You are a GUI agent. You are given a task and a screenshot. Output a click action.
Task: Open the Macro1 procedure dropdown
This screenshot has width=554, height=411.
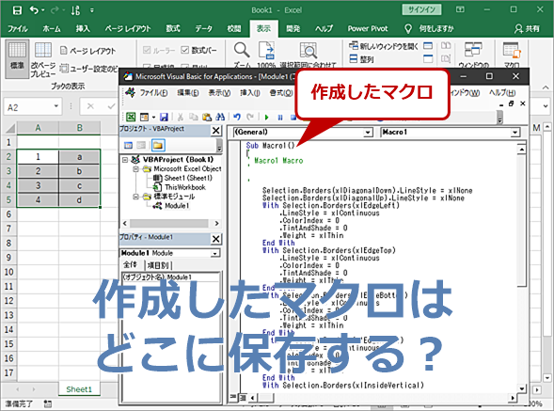[515, 133]
